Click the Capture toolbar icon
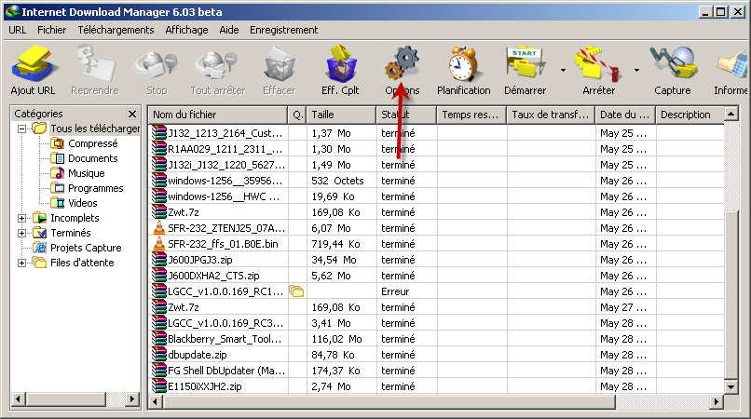The image size is (751, 419). click(673, 63)
